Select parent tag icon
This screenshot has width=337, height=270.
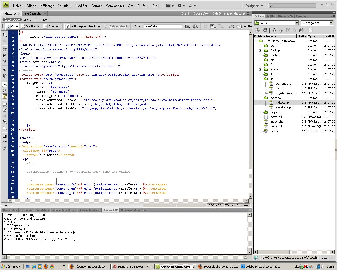tap(5, 70)
